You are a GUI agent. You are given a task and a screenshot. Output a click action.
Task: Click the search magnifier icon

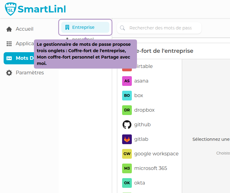click(123, 28)
